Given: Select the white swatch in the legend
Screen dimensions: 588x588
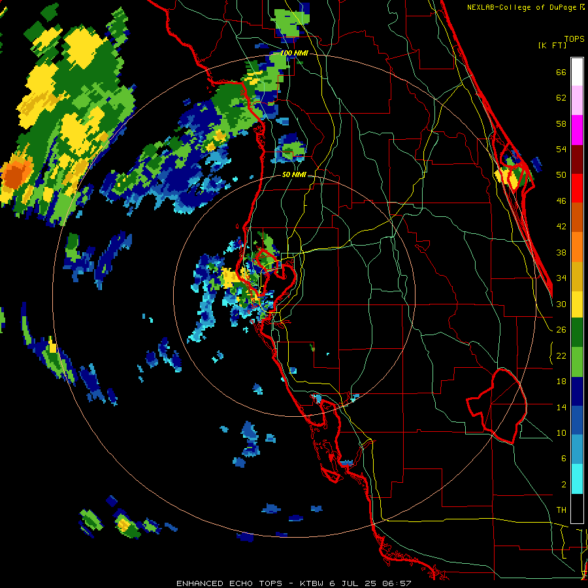Looking at the screenshot, I should click(577, 72).
